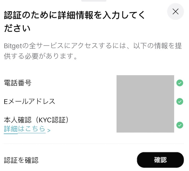Select the 電話番号 row label

click(18, 83)
